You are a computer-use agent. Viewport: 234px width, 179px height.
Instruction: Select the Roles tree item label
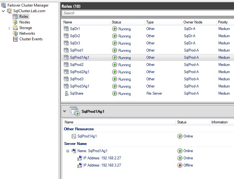(x=24, y=17)
